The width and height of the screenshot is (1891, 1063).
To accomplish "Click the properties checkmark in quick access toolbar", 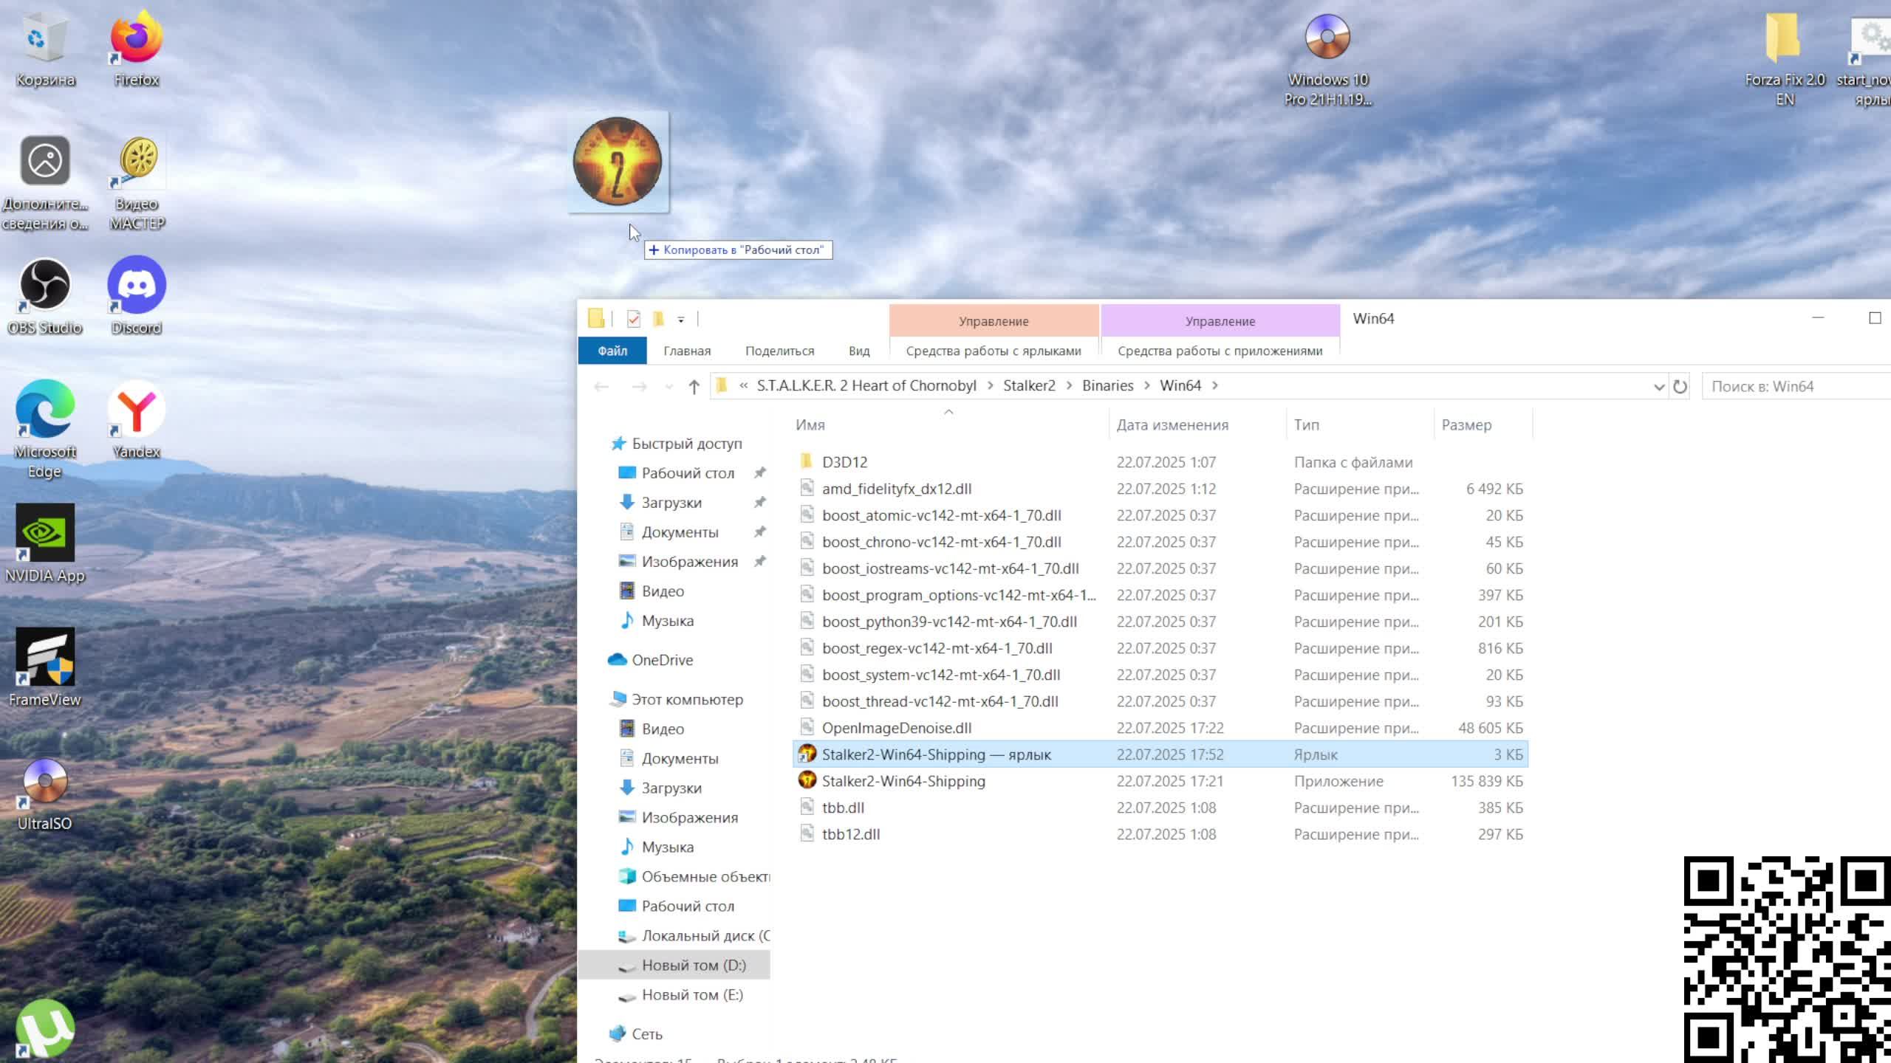I will coord(633,319).
